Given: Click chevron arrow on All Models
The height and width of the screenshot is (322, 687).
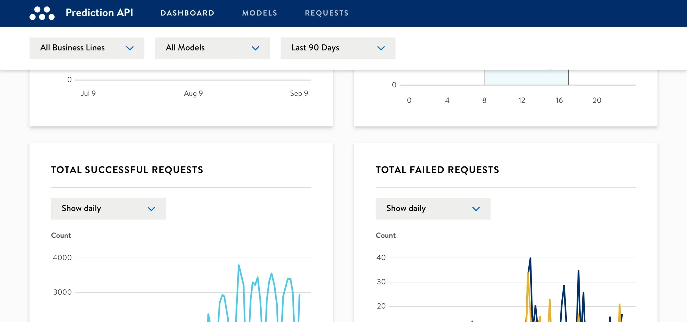Looking at the screenshot, I should click(x=255, y=48).
